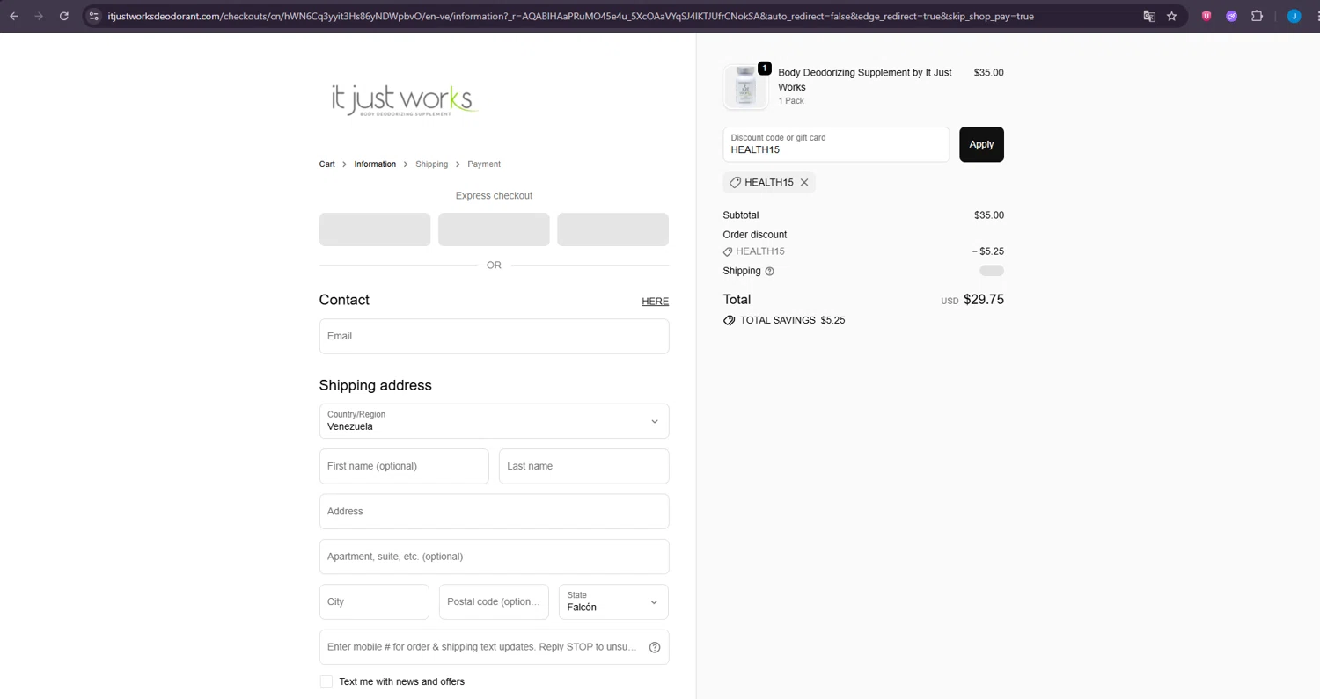Click the translate page icon
Viewport: 1320px width, 699px height.
(x=1148, y=16)
